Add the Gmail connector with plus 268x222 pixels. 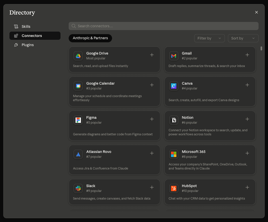coord(247,55)
